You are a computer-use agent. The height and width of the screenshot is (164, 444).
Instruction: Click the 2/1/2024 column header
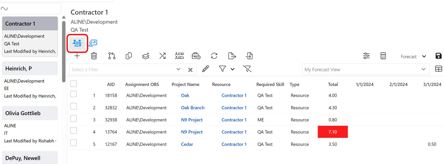[x=398, y=84]
